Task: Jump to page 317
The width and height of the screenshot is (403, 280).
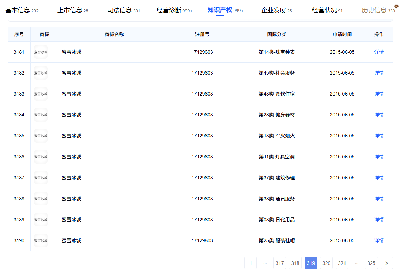Action: [280, 263]
